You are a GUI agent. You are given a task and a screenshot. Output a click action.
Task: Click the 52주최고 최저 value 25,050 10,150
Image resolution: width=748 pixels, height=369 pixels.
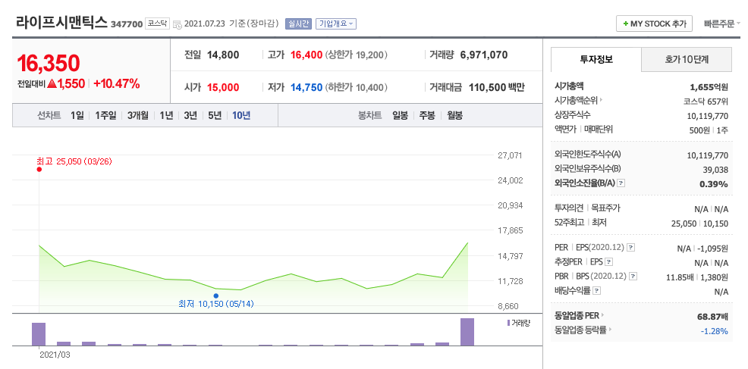point(699,223)
